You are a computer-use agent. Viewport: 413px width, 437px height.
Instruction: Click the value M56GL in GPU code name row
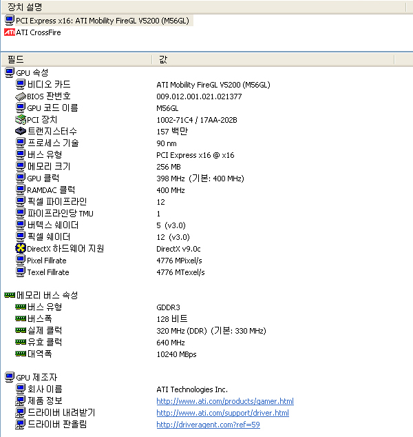167,108
